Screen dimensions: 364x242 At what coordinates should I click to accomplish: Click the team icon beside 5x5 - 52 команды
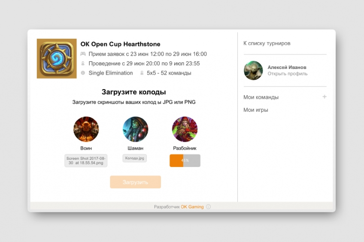142,73
